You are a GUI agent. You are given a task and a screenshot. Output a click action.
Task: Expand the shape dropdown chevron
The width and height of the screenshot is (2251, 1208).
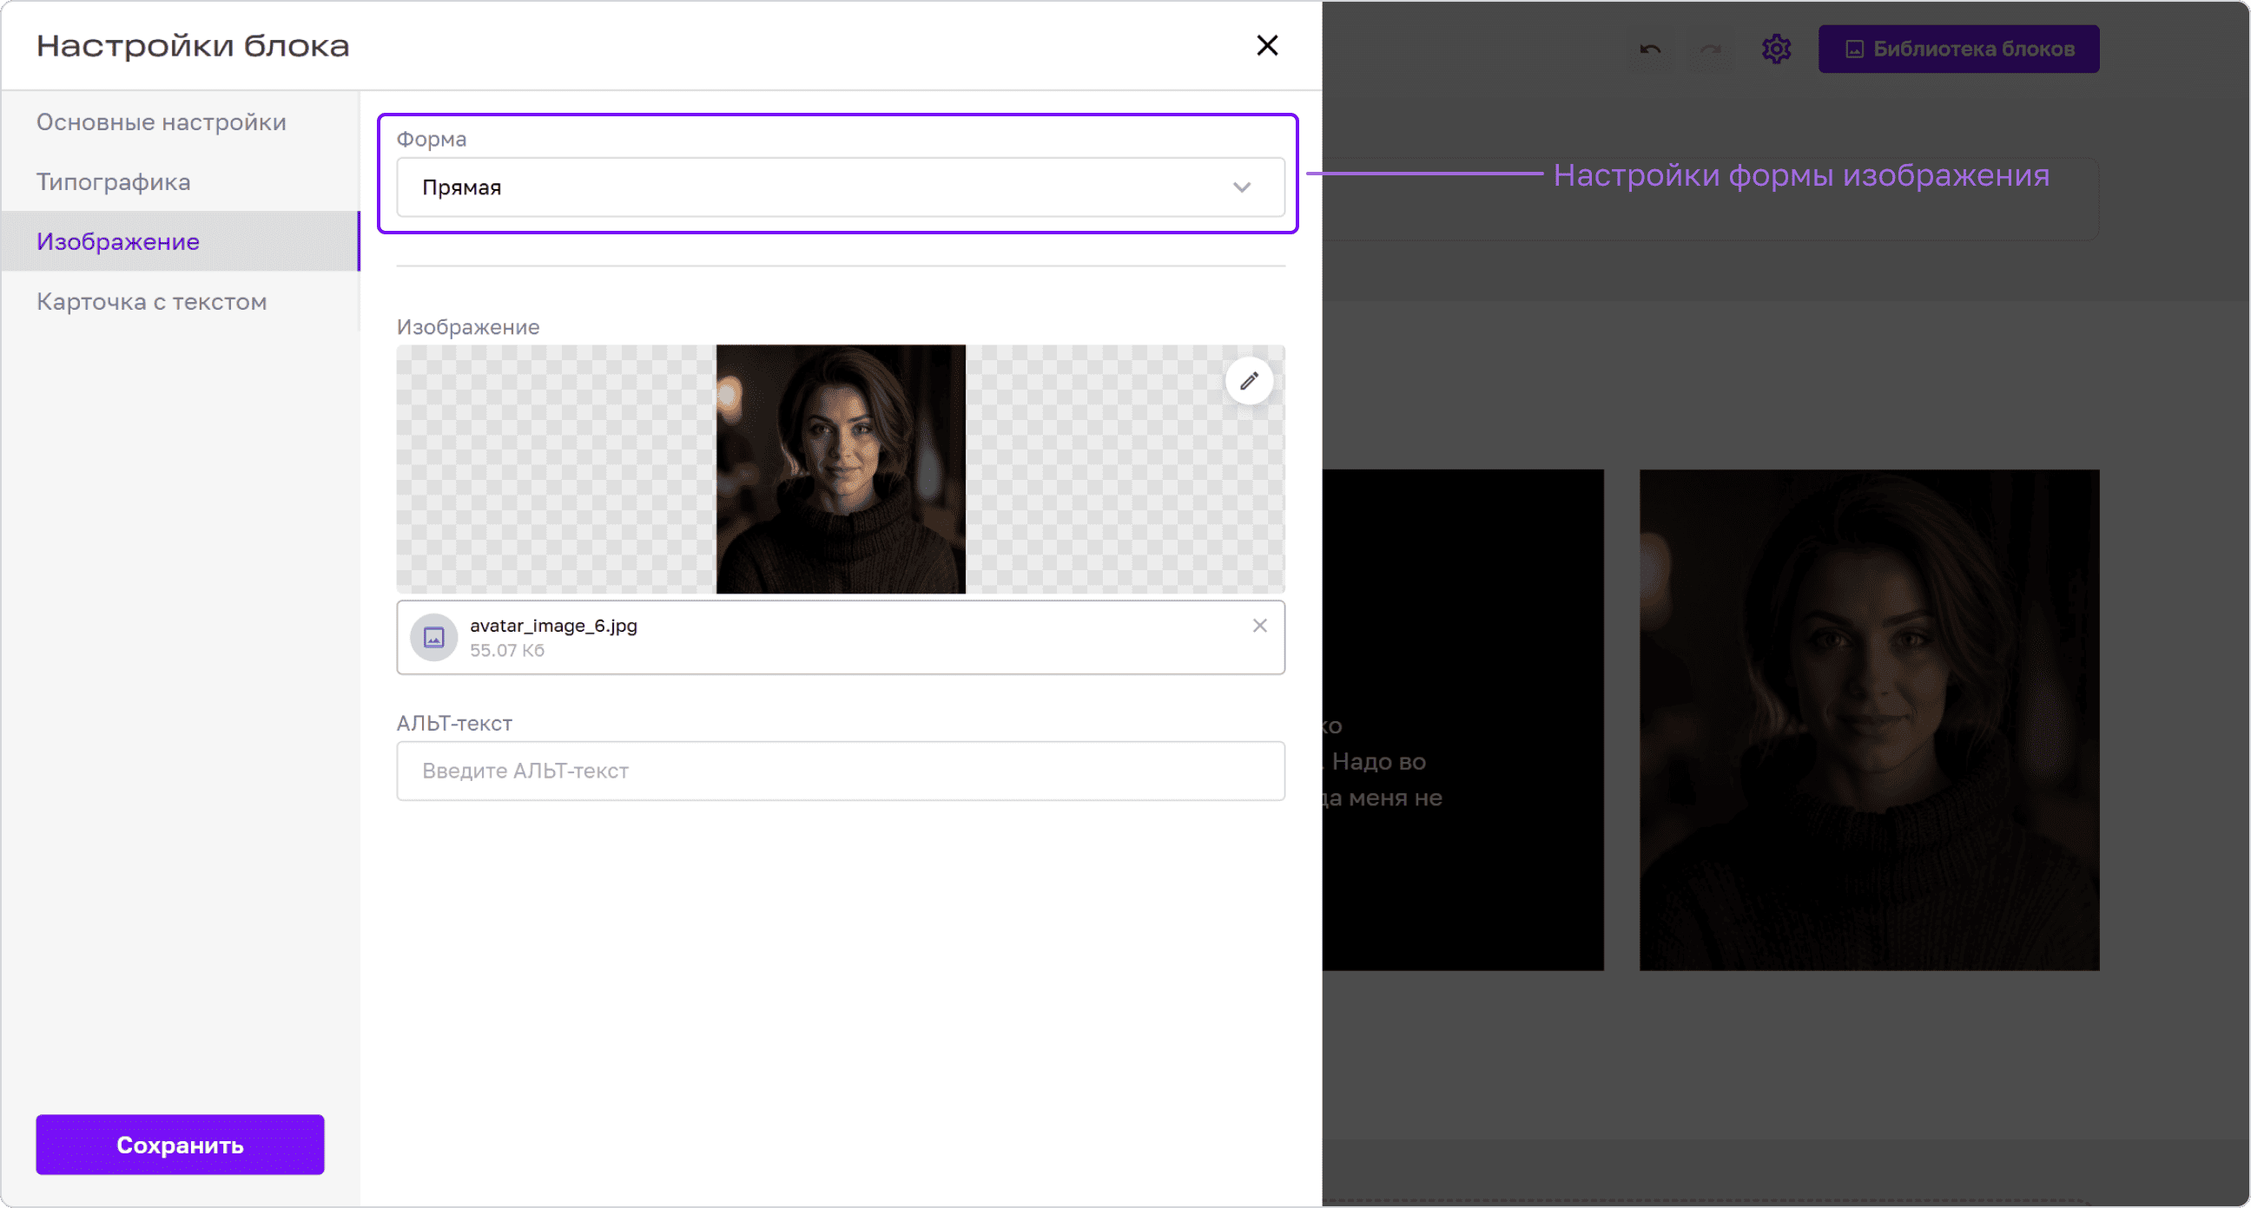click(1241, 187)
